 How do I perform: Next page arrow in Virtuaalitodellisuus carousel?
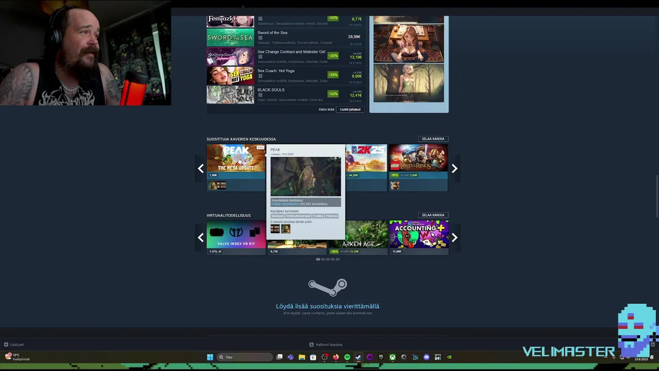tap(454, 238)
